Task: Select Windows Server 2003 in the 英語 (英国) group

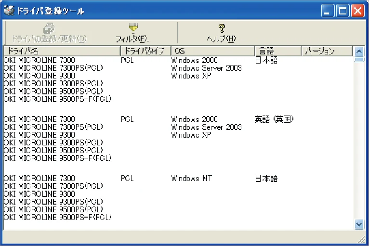Action: pos(206,127)
